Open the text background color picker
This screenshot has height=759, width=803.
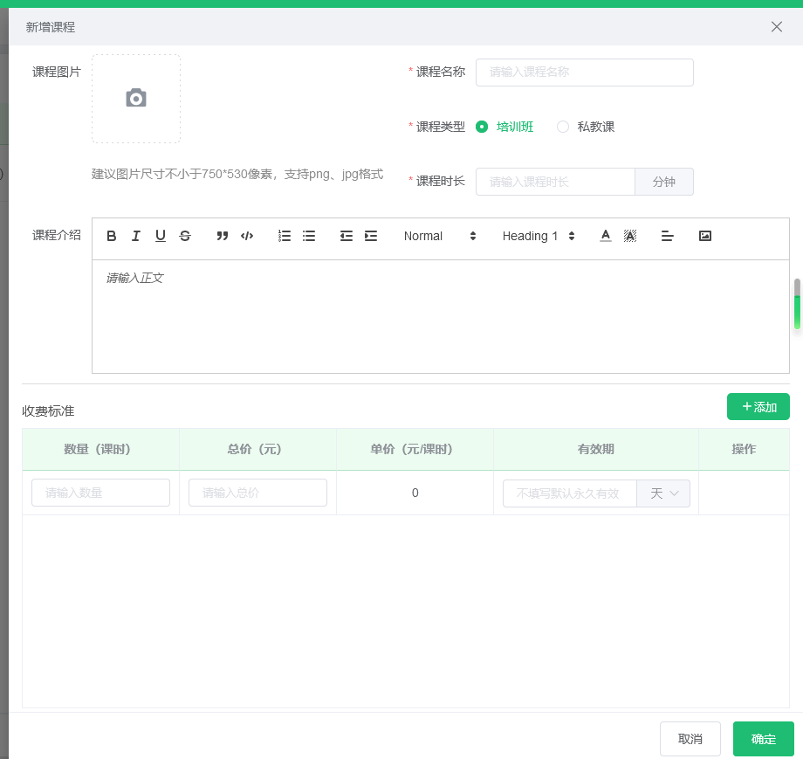630,236
